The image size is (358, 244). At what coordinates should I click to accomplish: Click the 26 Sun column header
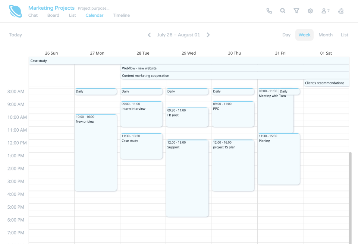click(x=51, y=53)
